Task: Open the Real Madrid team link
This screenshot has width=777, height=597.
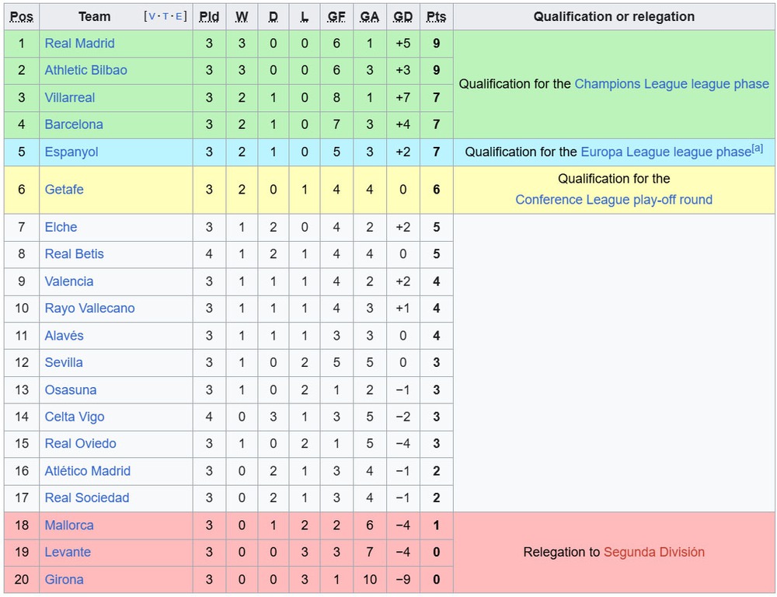Action: pos(80,43)
